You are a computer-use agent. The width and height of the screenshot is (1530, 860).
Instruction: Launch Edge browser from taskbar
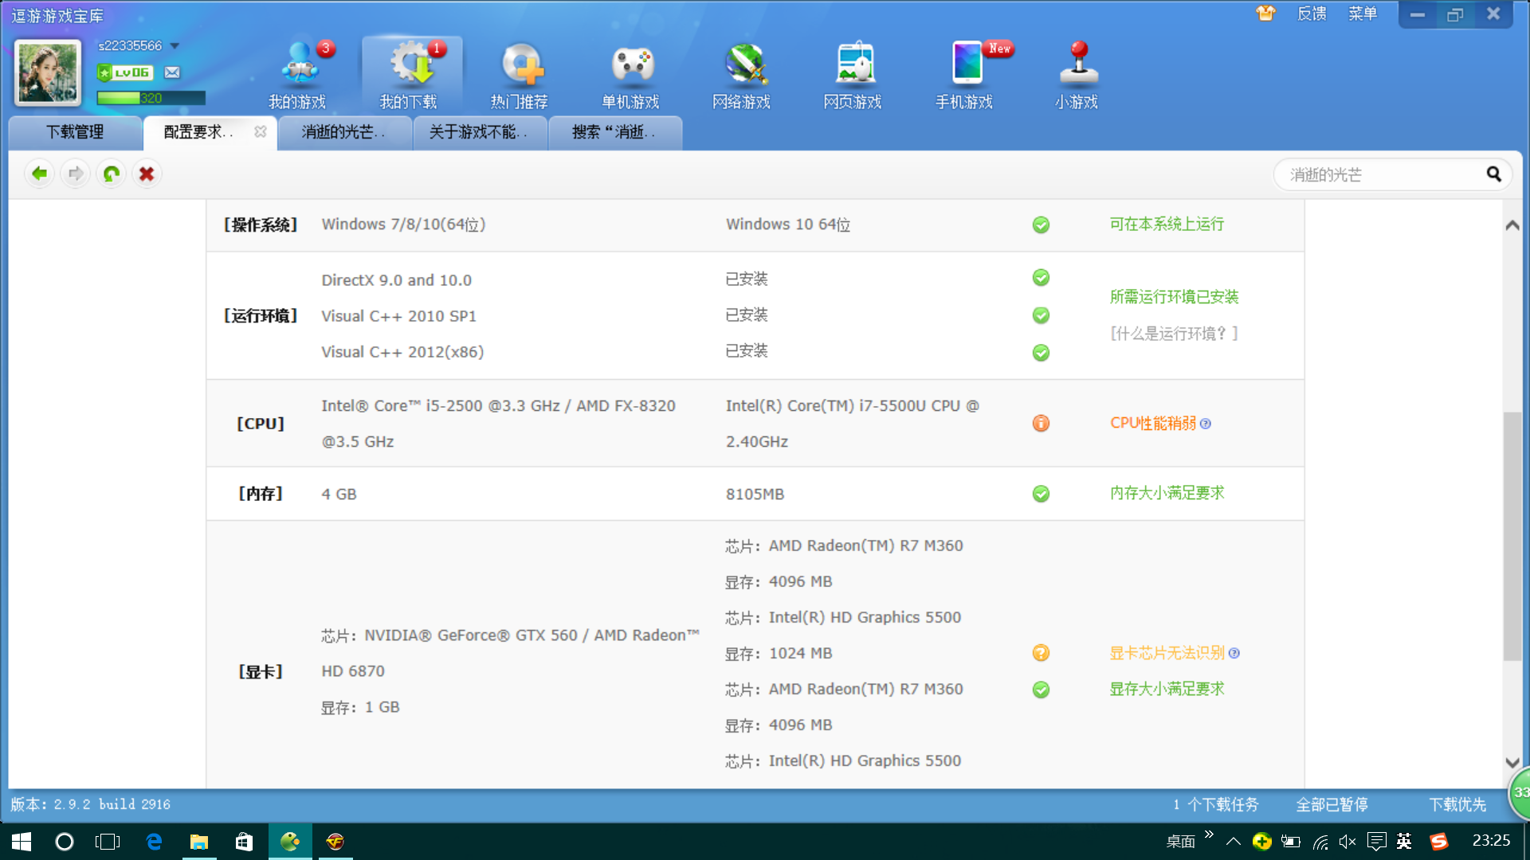pyautogui.click(x=154, y=842)
